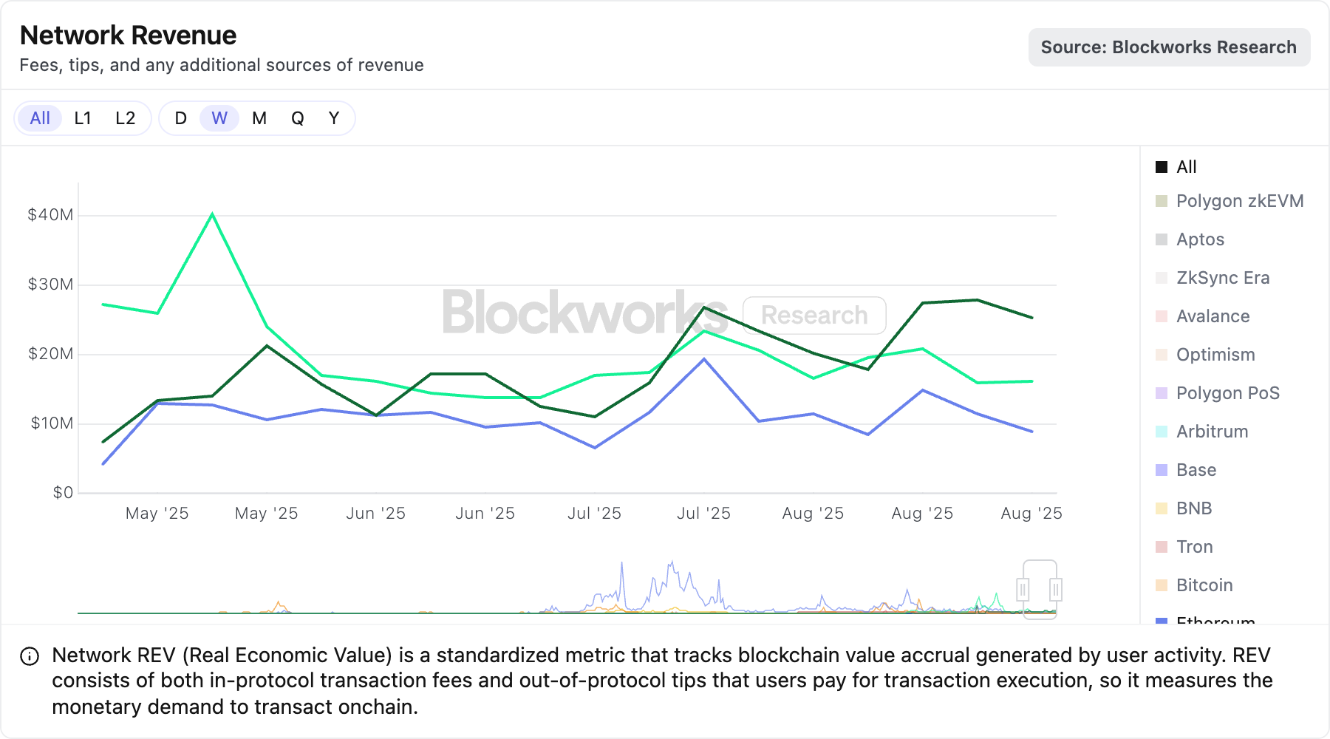
Task: Click the Tron legend color square
Action: pyautogui.click(x=1162, y=547)
